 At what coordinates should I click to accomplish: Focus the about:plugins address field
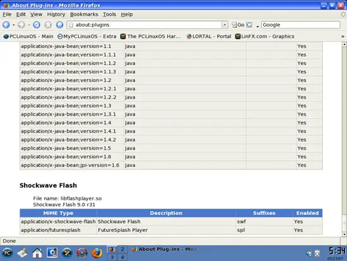(x=148, y=25)
